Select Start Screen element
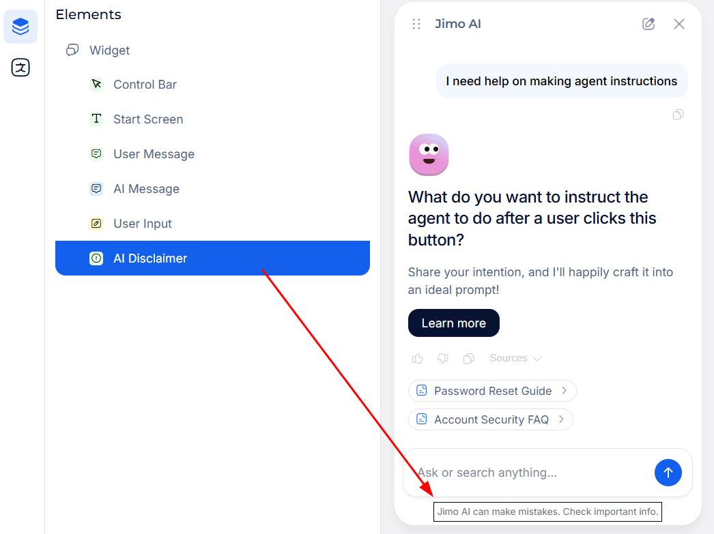This screenshot has height=534, width=714. pos(148,119)
